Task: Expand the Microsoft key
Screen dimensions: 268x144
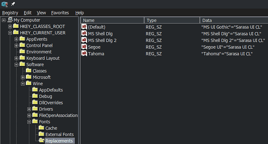Action: click(x=23, y=77)
